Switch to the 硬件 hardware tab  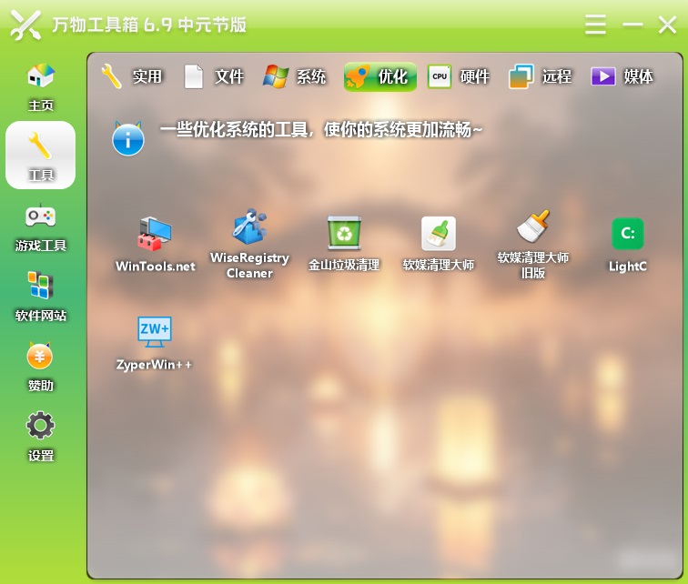point(459,76)
